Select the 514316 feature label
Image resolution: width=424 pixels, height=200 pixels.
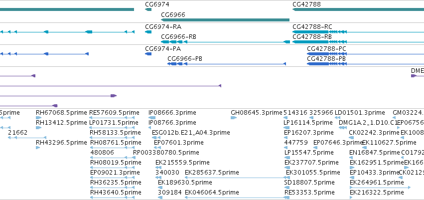click(295, 113)
